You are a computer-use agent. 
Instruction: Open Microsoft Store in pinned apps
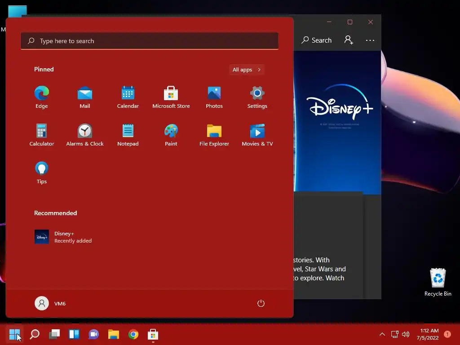coord(171,97)
